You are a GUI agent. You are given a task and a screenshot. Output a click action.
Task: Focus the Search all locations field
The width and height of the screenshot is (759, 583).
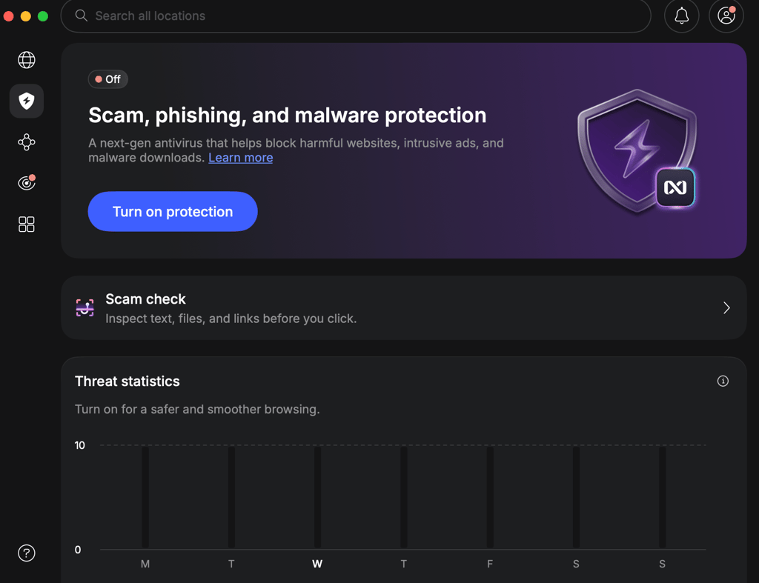coord(356,16)
